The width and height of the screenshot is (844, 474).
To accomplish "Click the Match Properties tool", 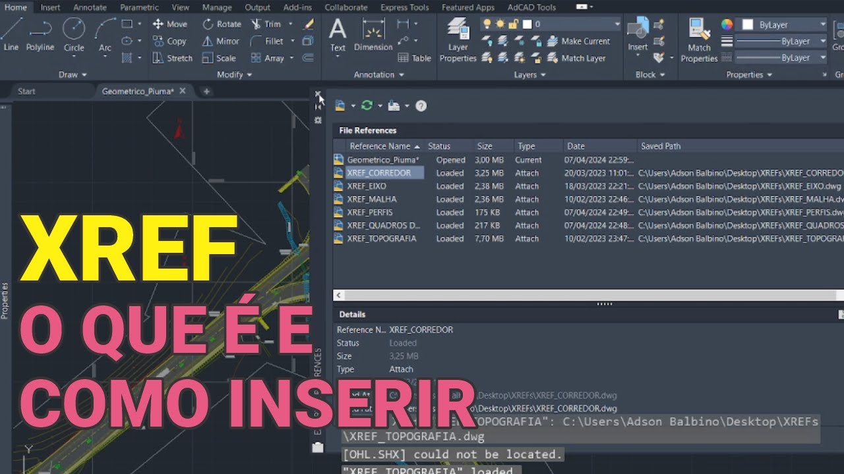I will [x=699, y=41].
